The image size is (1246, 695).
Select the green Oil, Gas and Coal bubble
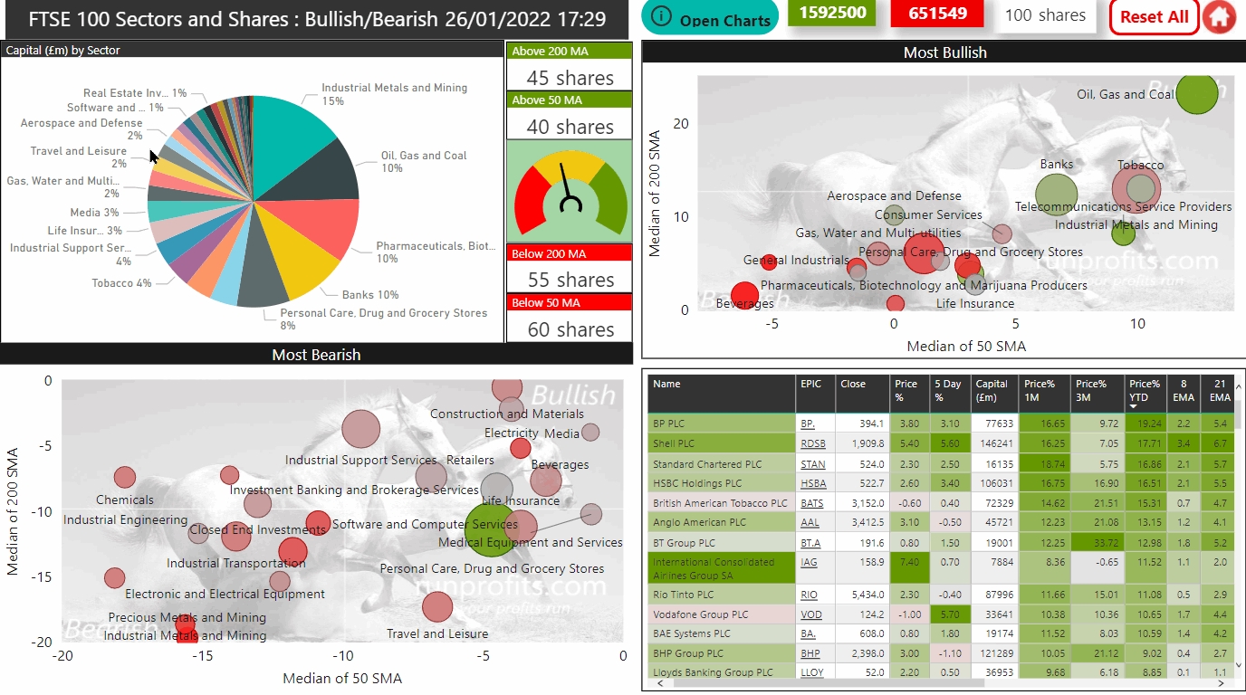pos(1197,92)
